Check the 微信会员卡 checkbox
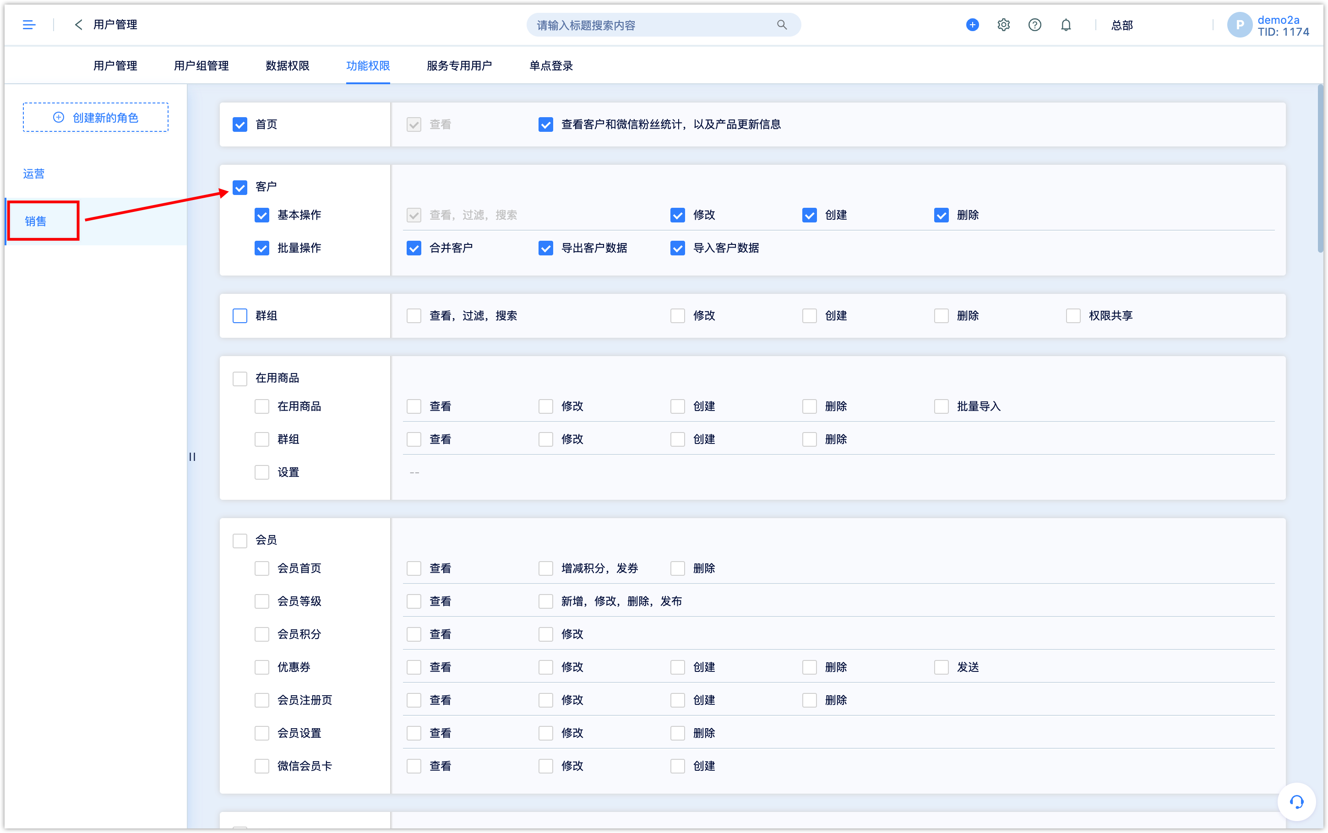Image resolution: width=1328 pixels, height=833 pixels. point(262,766)
